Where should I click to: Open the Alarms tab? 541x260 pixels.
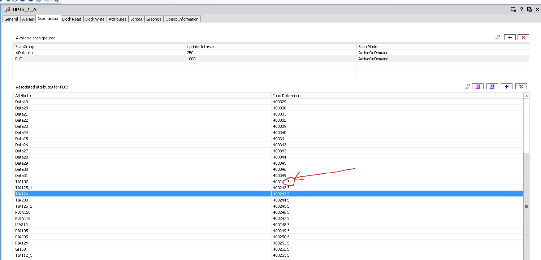click(x=28, y=19)
